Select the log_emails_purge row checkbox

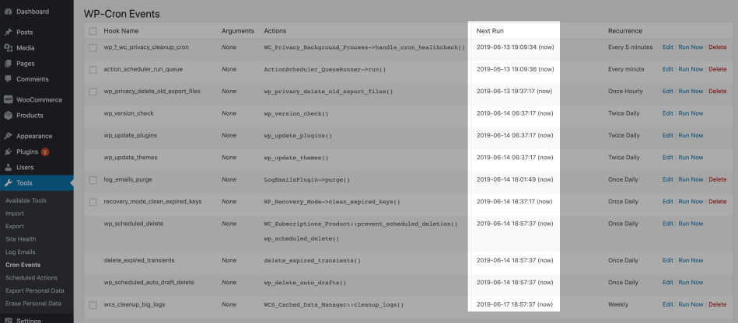pos(93,179)
